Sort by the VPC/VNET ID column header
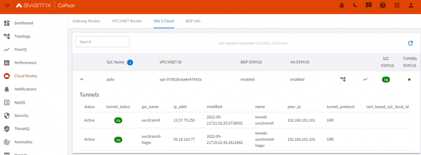Image resolution: width=421 pixels, height=155 pixels. tap(171, 62)
